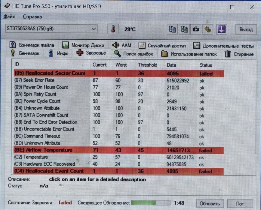The height and width of the screenshot is (210, 261).
Task: Select the SATA Downshift Count row
Action: (119, 115)
